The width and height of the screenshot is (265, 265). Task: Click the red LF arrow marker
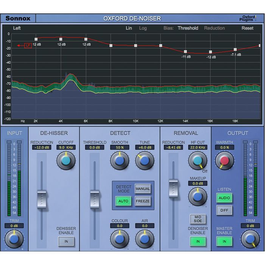25,46
